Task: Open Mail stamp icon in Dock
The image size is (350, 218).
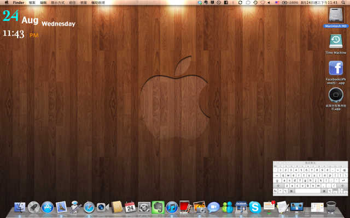Action: (x=61, y=207)
